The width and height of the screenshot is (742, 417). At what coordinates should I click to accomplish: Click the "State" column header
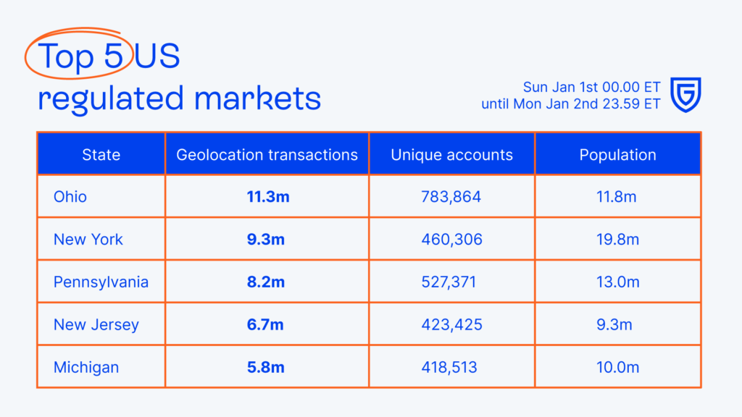[101, 154]
